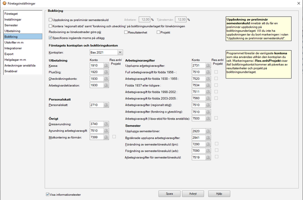Screen dimensions: 303x200
Task: Toggle Res.enh checkbox for födda 1938 - 1955
Action: point(216,79)
